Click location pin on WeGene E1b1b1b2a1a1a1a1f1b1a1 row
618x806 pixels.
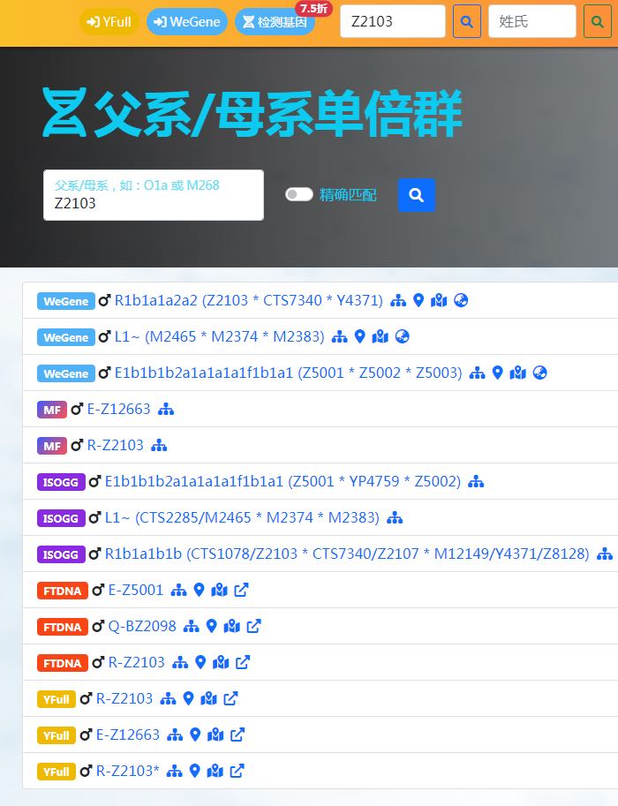click(x=497, y=373)
